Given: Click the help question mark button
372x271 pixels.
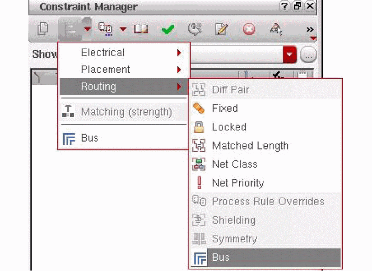Looking at the screenshot, I should [284, 6].
